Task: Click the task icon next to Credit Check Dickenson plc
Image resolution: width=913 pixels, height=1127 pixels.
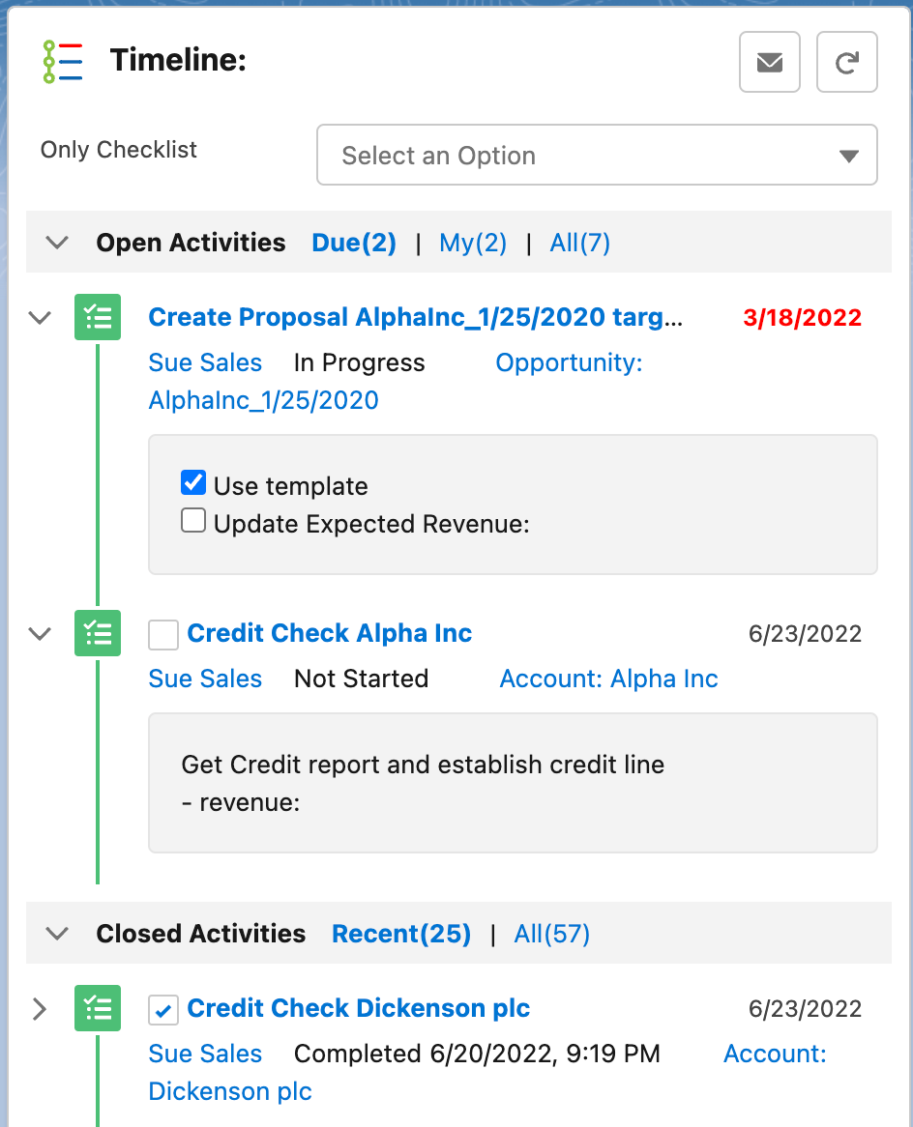Action: pyautogui.click(x=97, y=1008)
